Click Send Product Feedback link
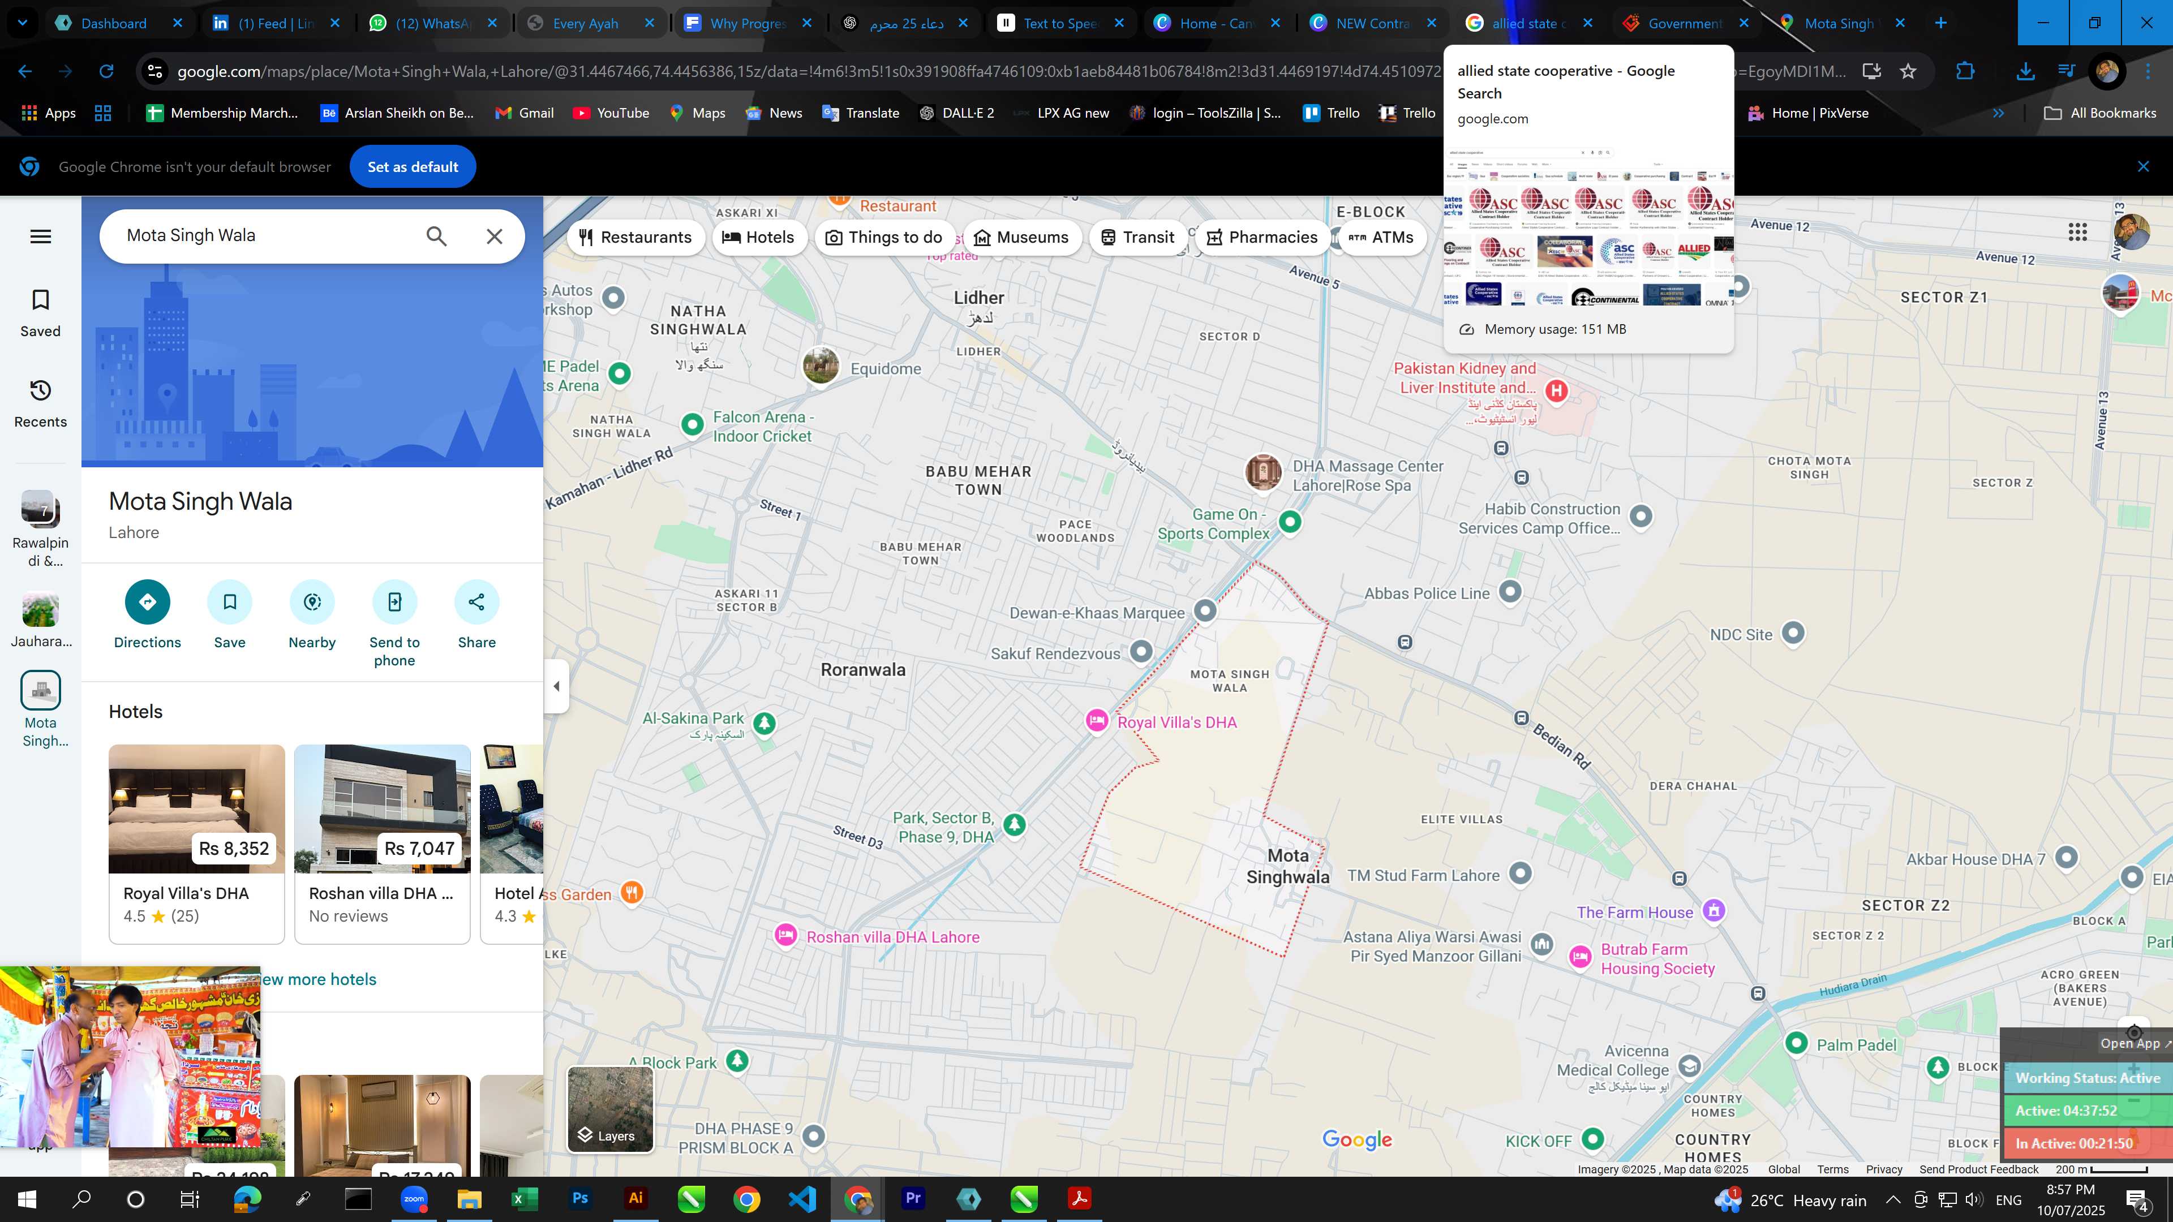 (x=1978, y=1169)
